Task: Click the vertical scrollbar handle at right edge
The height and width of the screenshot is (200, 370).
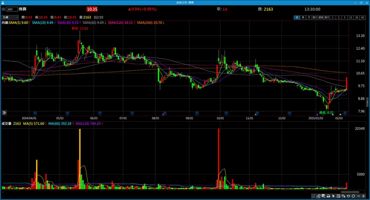Action: 367,102
